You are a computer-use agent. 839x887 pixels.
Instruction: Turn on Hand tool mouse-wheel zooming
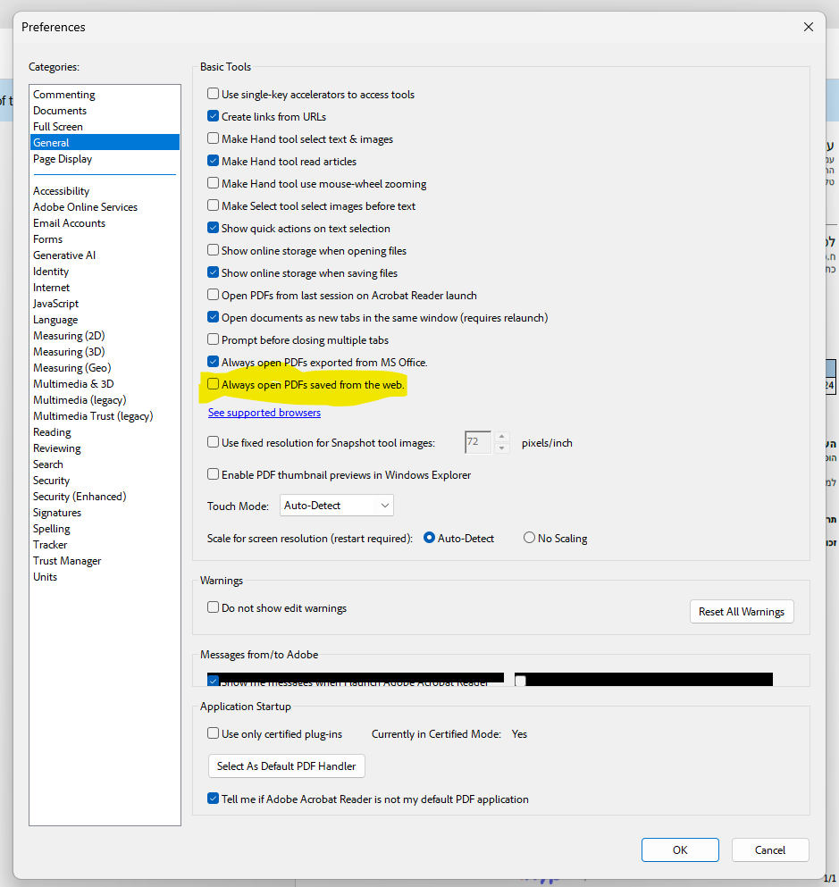point(213,183)
